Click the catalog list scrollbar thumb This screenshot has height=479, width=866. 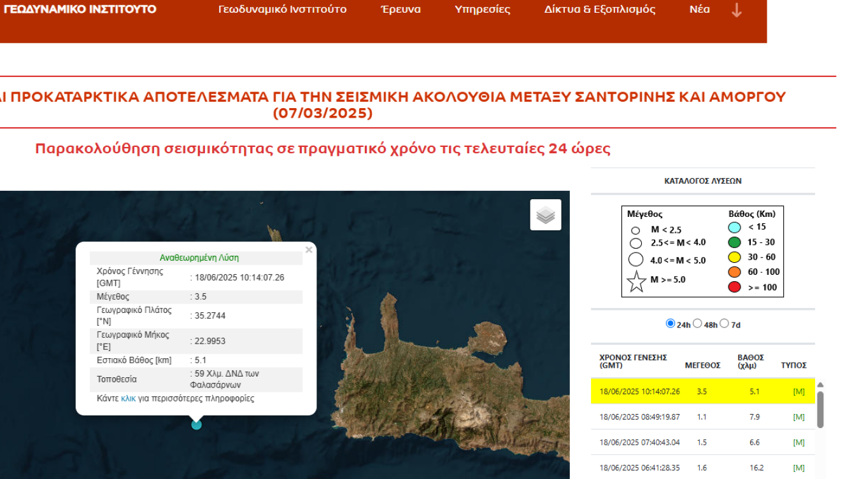tap(820, 409)
